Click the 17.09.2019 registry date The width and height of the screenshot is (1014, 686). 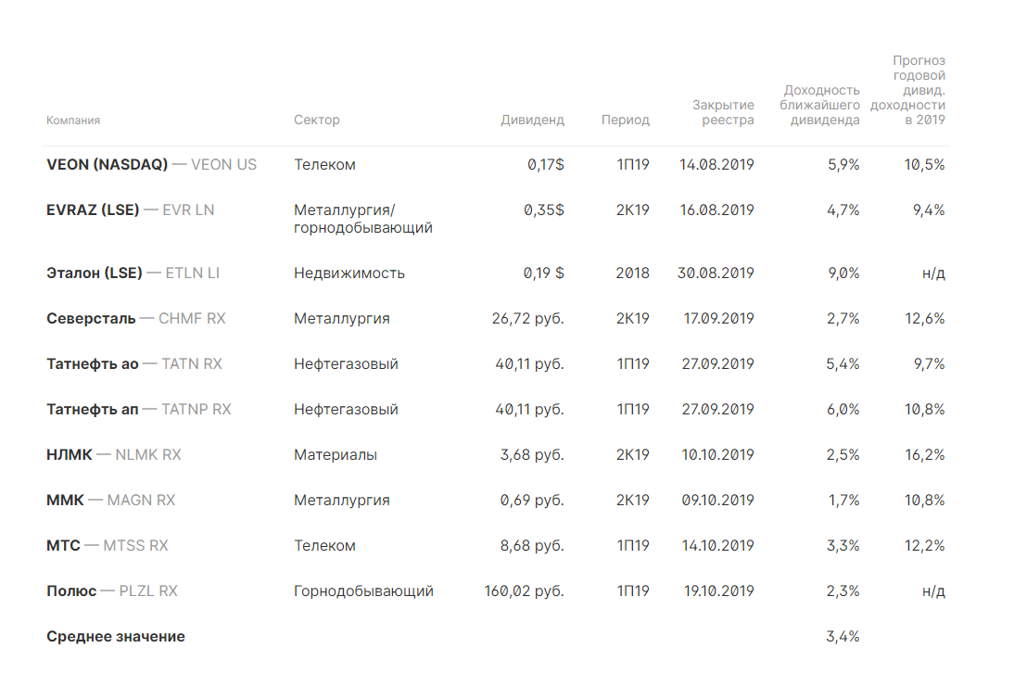tap(718, 318)
